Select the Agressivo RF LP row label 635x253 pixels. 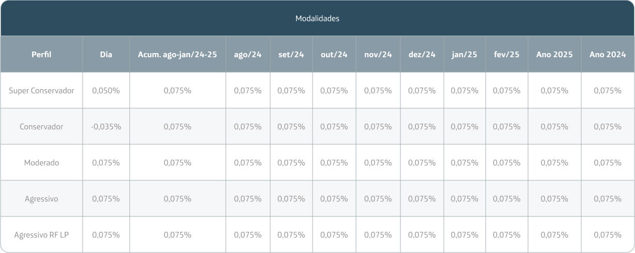pyautogui.click(x=41, y=234)
